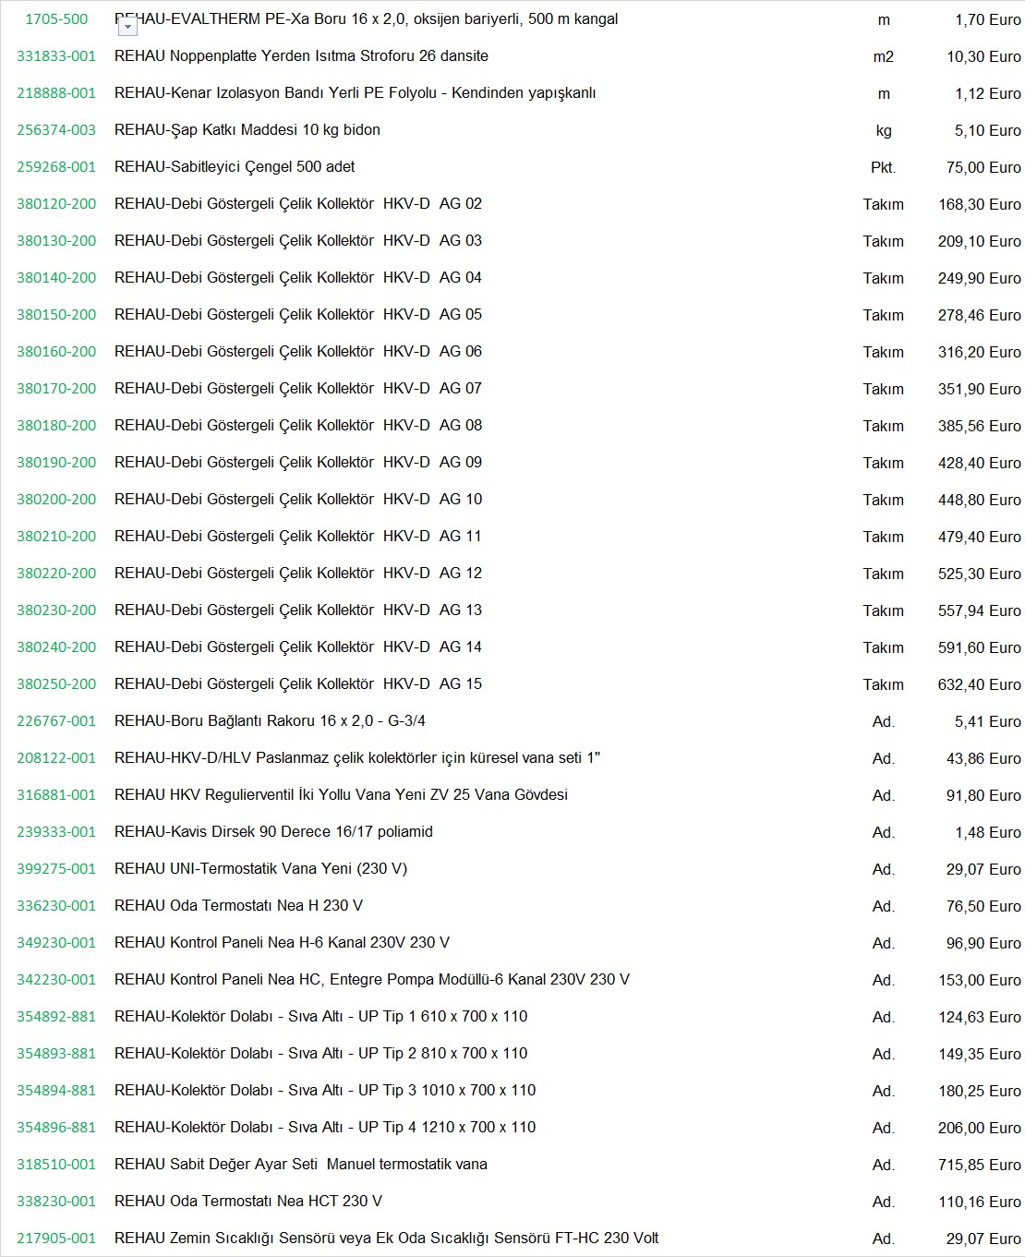This screenshot has height=1257, width=1025.
Task: Select REHAU HKV Regulierventil İki Yollu Vana description
Action: pos(341,795)
